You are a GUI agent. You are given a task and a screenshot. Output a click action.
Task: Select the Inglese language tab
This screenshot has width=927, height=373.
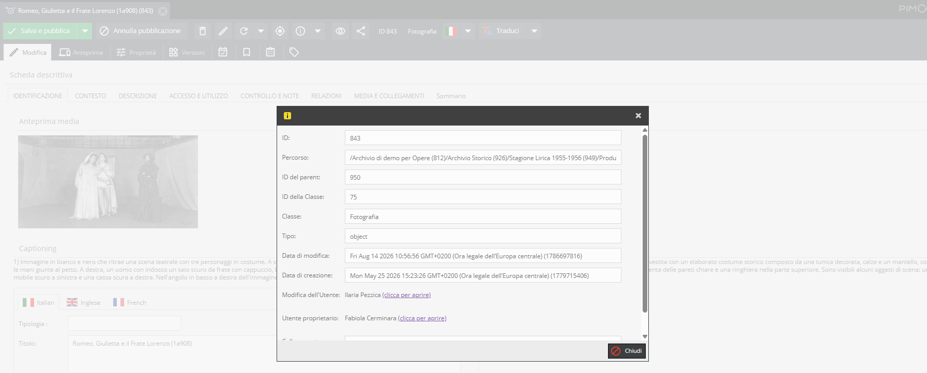pos(84,302)
